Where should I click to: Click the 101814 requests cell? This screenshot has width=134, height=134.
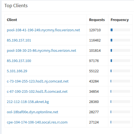point(95,51)
